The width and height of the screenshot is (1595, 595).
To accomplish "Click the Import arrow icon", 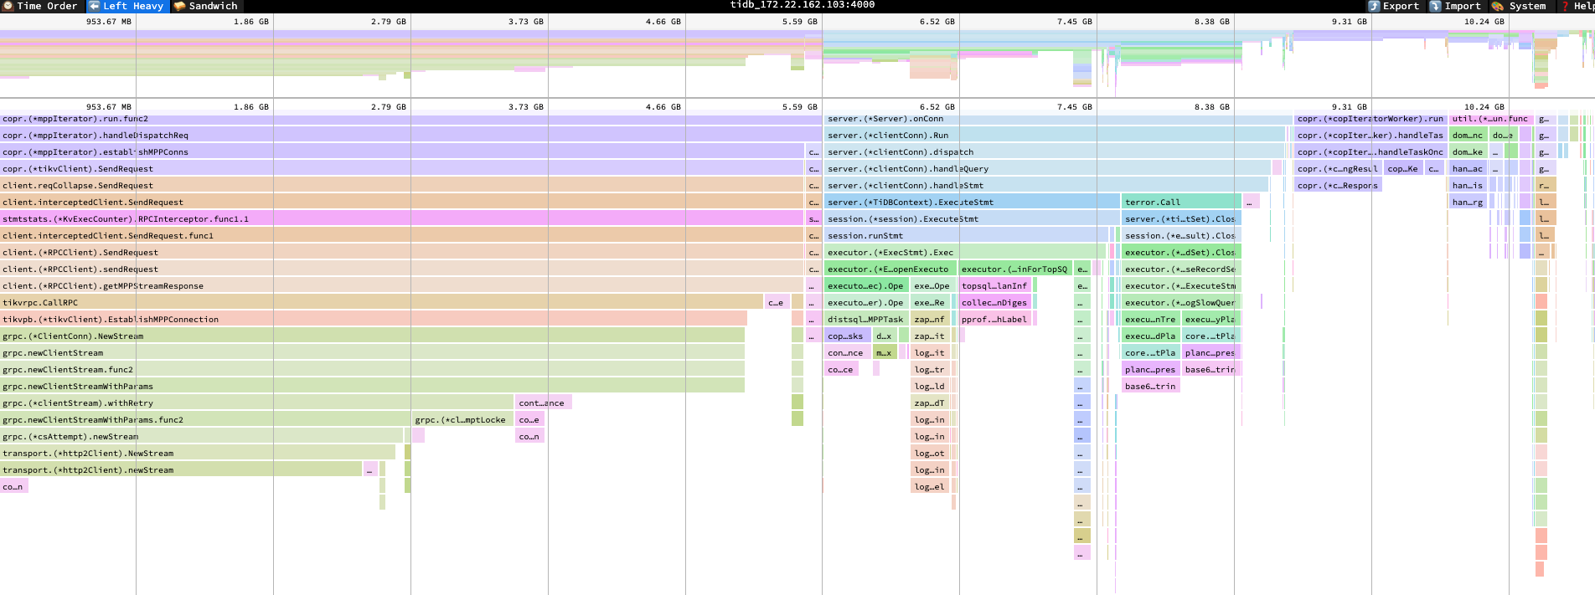I will click(x=1435, y=6).
